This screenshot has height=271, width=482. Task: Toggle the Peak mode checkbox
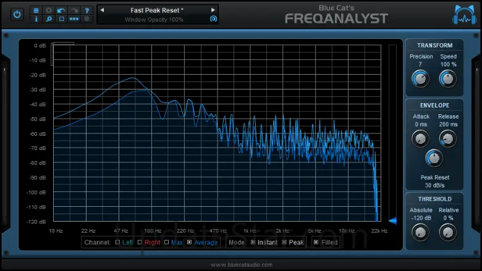[x=284, y=242]
